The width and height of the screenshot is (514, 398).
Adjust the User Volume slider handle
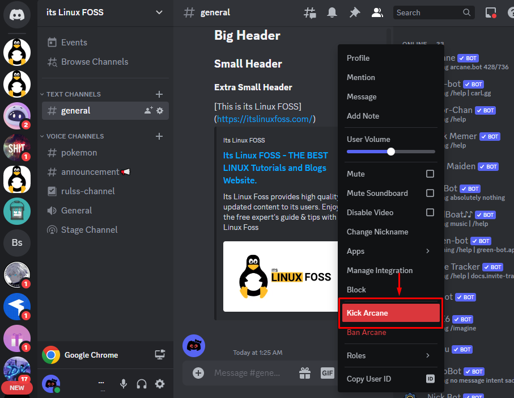click(391, 152)
